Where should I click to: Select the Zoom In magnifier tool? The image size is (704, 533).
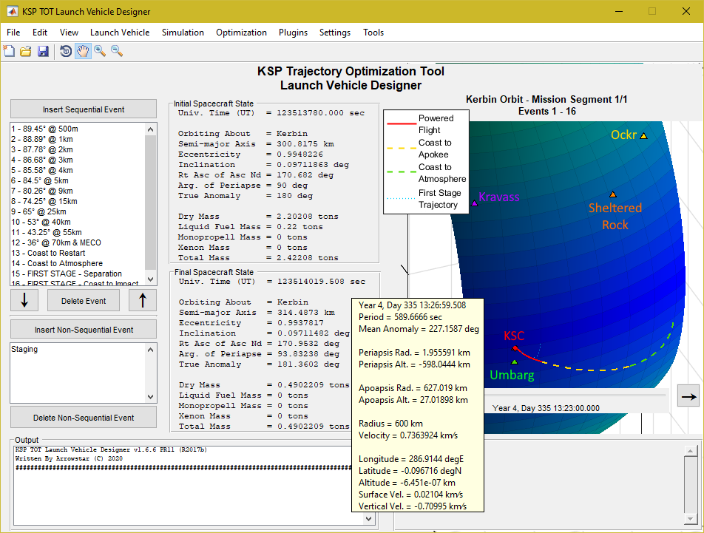[100, 51]
